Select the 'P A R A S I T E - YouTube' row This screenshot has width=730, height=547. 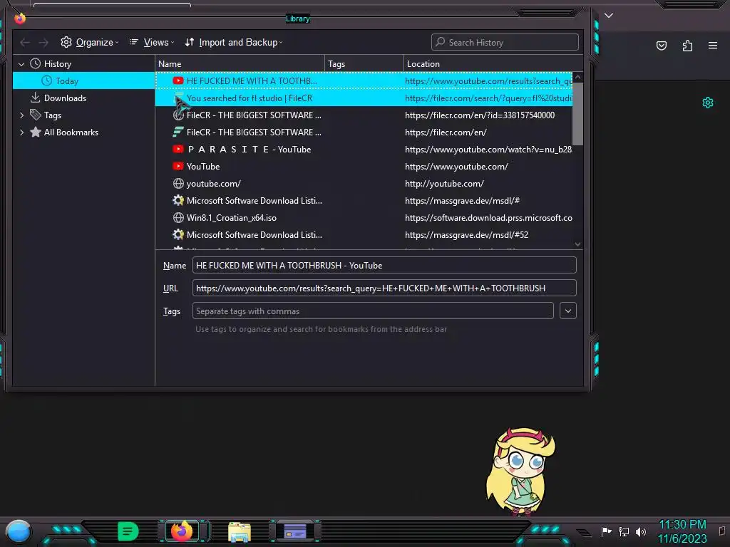click(364, 150)
